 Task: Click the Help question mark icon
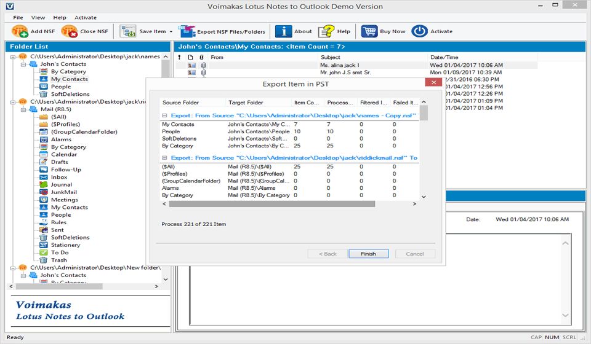[326, 31]
